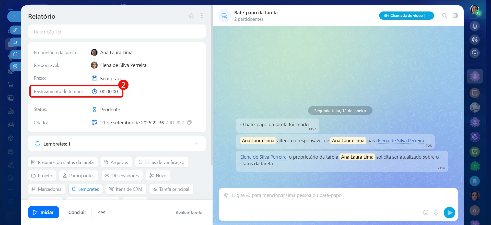
Task: Search in the task chat
Action: tap(445, 16)
